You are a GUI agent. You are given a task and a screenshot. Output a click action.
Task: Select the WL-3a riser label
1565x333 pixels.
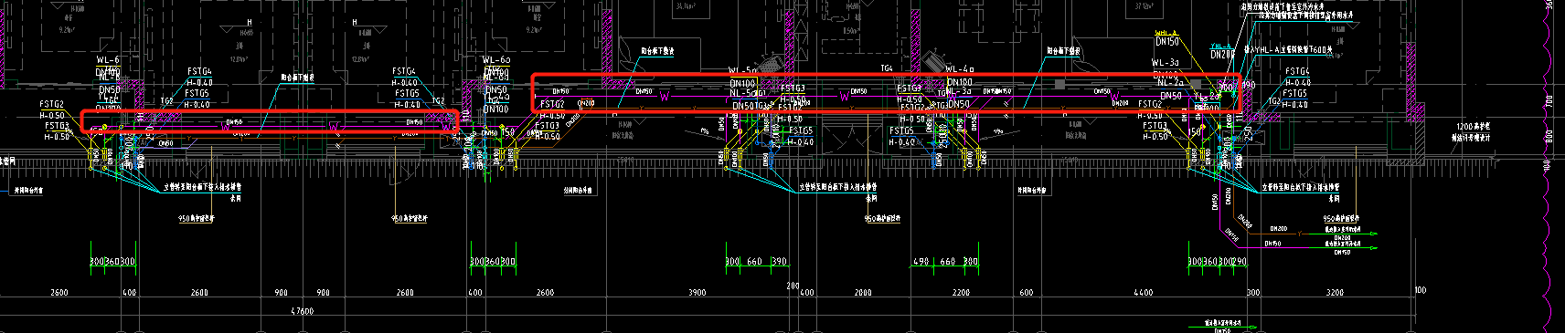coord(1166,63)
